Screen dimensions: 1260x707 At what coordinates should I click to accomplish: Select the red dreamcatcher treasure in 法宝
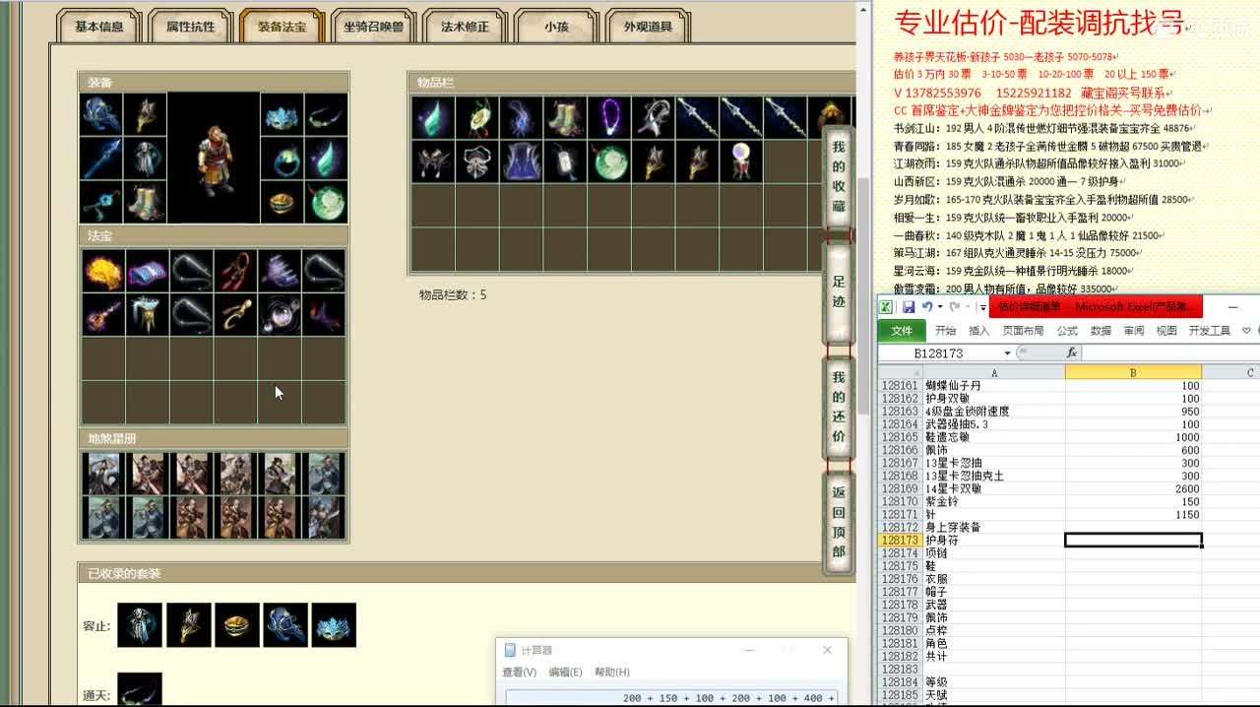(235, 271)
